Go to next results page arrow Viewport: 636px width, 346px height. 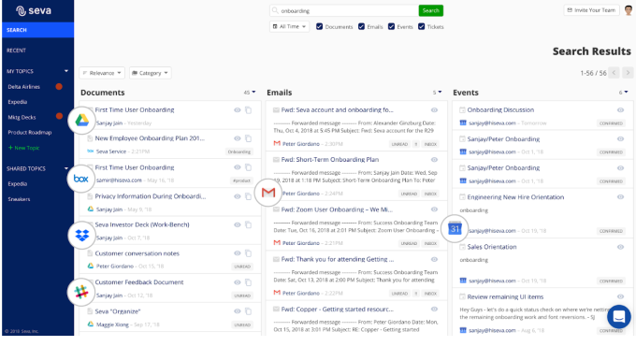click(628, 73)
